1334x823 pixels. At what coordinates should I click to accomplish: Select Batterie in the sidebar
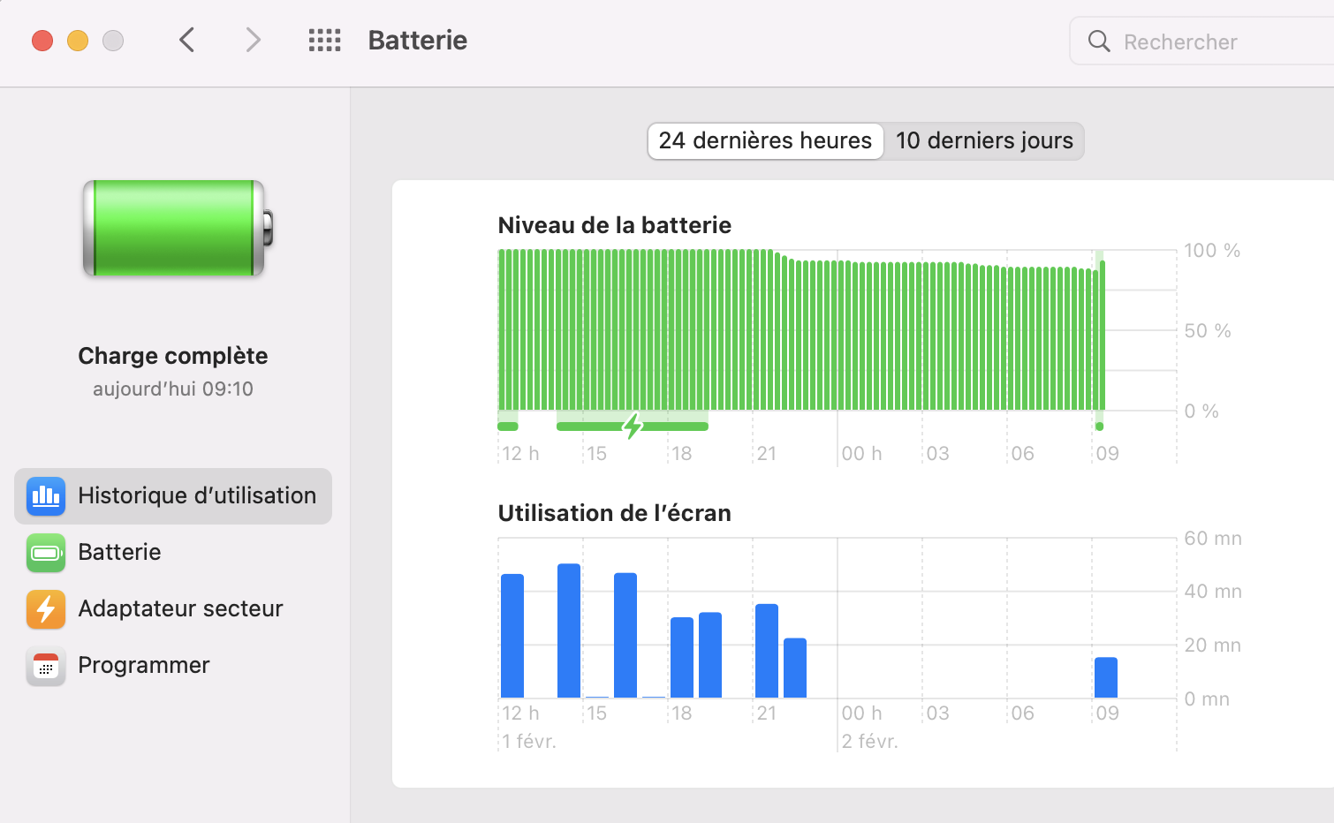119,553
